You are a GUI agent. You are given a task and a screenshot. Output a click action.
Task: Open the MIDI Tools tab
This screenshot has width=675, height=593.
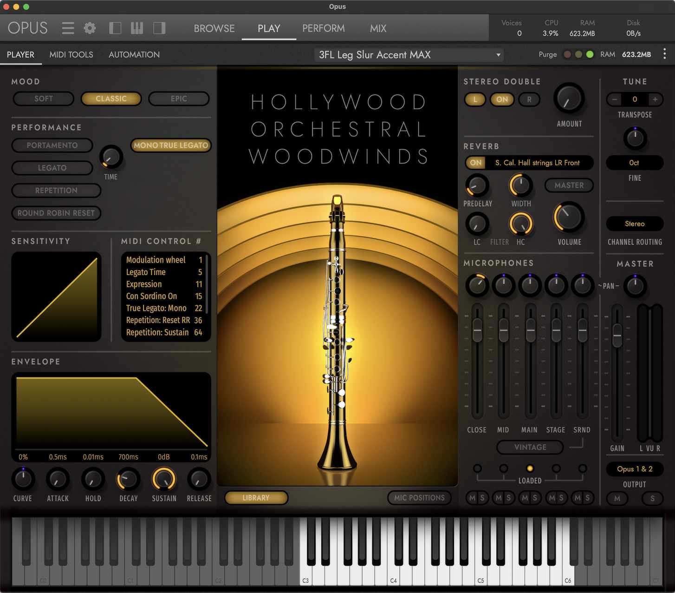71,54
